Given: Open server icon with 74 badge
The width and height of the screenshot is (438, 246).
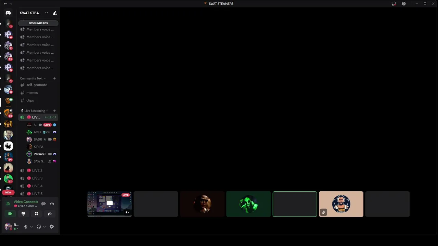Looking at the screenshot, I should [8, 113].
